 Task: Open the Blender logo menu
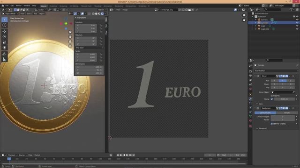tap(3, 6)
